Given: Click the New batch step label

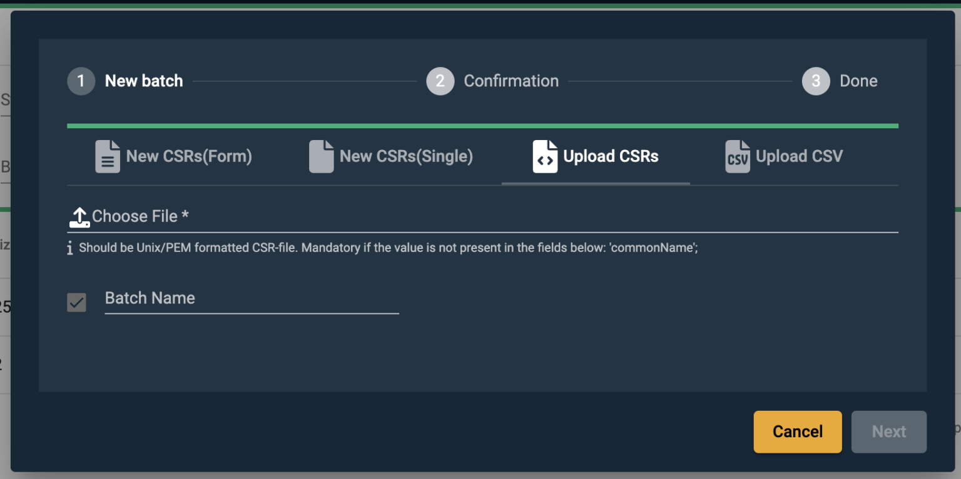Looking at the screenshot, I should coord(143,81).
